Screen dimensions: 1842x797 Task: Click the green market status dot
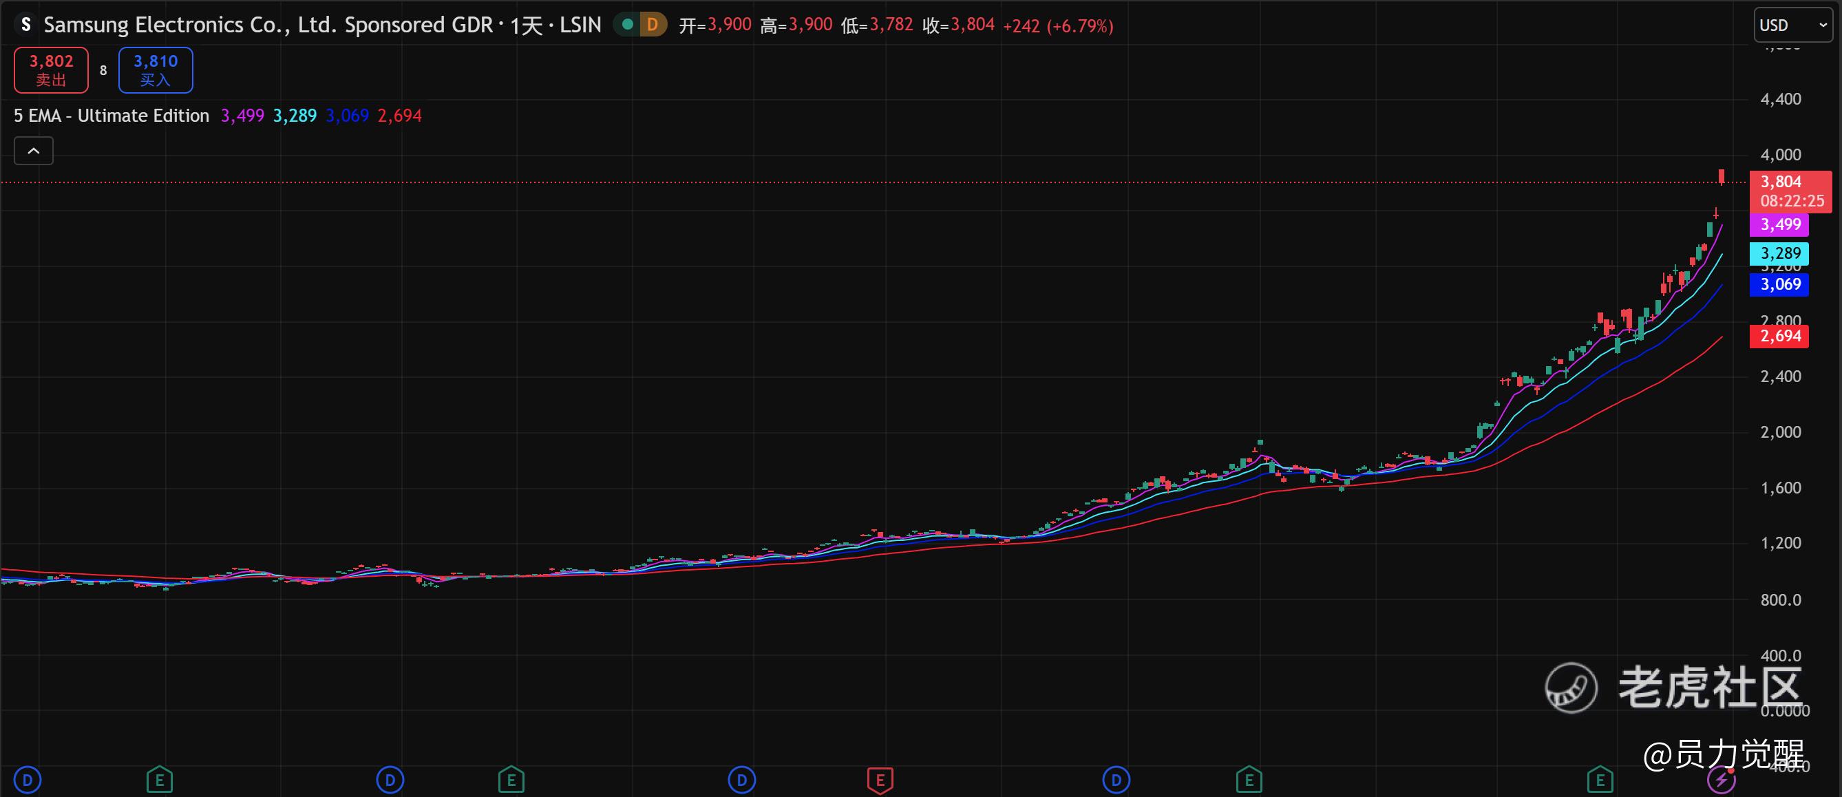tap(628, 25)
